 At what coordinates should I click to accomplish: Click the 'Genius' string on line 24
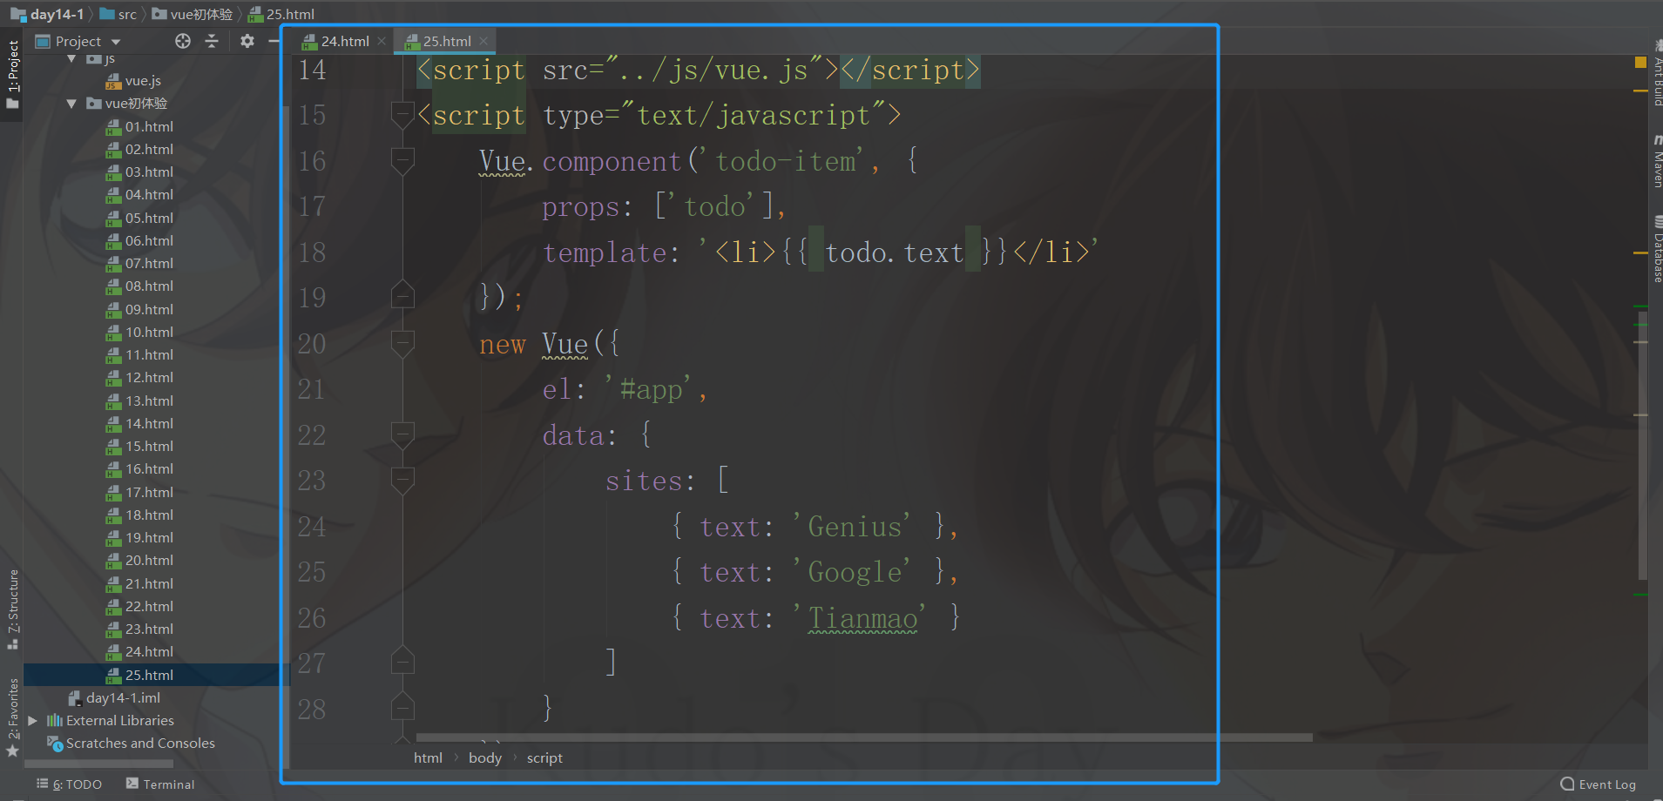point(852,527)
